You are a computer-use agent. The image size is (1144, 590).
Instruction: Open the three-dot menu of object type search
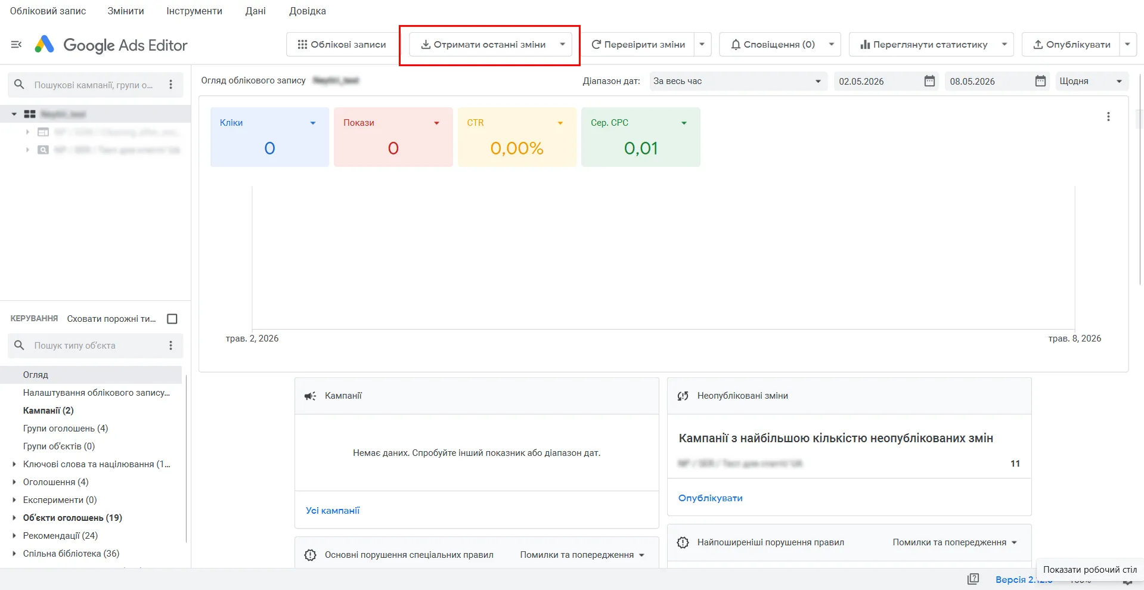pyautogui.click(x=171, y=346)
